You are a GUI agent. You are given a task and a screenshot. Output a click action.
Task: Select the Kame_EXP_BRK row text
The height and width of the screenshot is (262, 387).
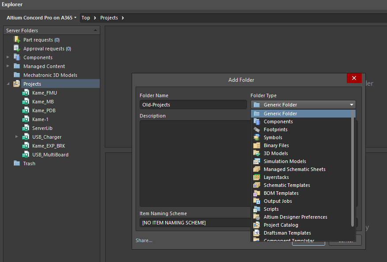click(49, 146)
